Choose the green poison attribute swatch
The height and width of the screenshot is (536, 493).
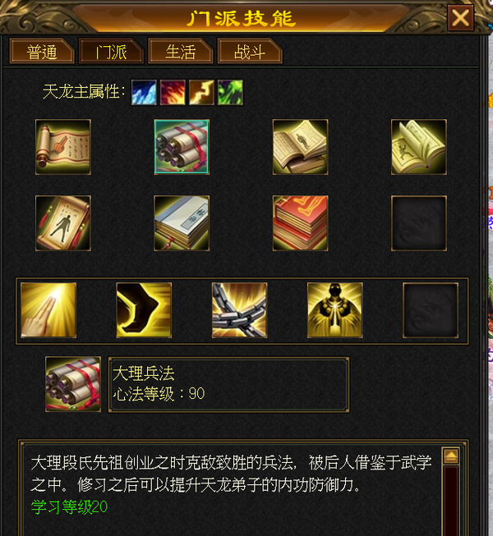point(230,92)
